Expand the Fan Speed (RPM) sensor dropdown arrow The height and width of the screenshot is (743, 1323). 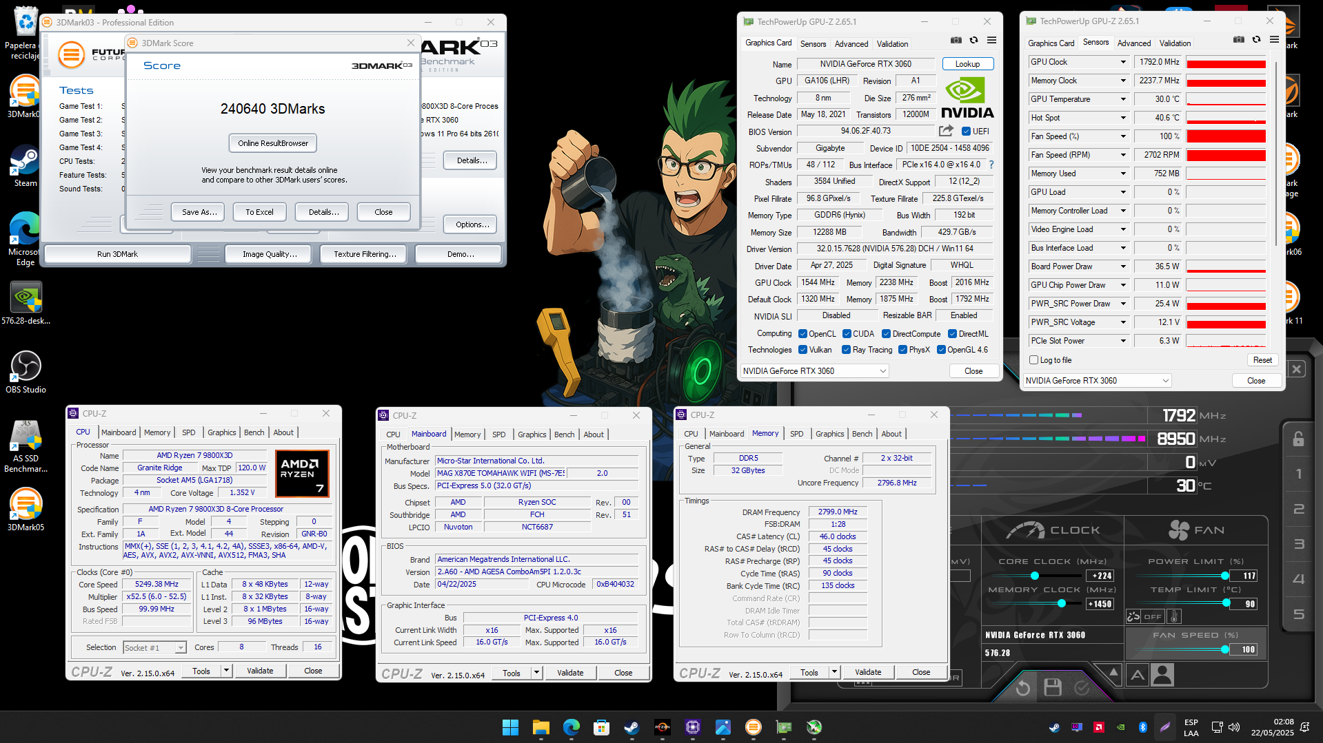1123,155
